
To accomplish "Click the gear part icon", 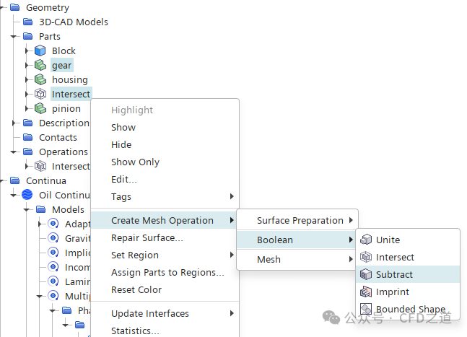I will (40, 65).
